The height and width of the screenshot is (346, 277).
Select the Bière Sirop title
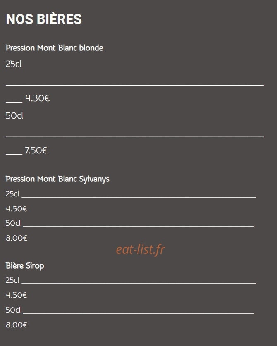(x=25, y=266)
